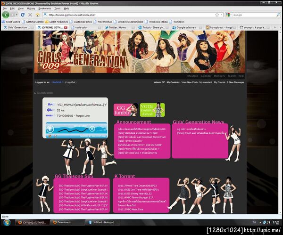Click the Google search input field
The height and width of the screenshot is (235, 283).
pyautogui.click(x=254, y=15)
